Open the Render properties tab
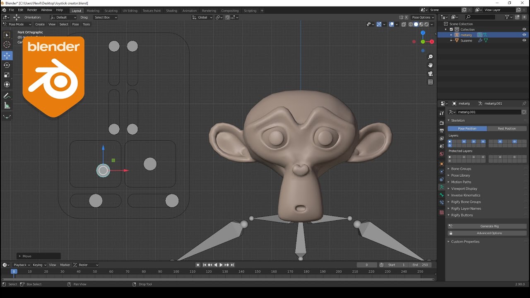Viewport: 530px width, 298px height. click(442, 123)
